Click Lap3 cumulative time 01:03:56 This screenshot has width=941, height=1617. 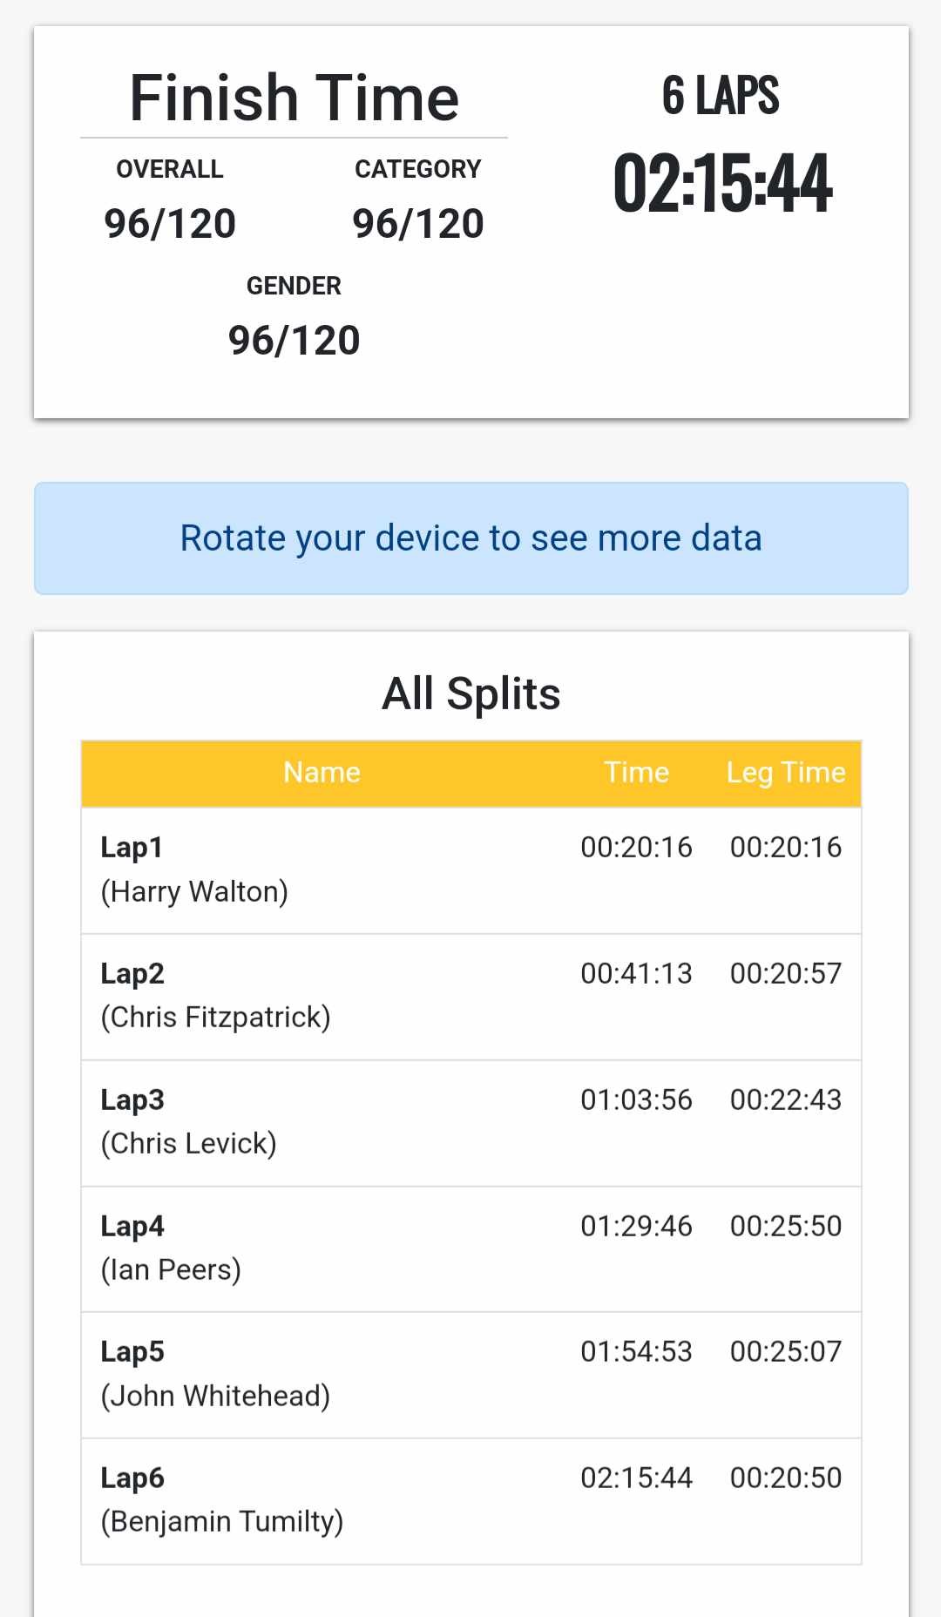[636, 1100]
